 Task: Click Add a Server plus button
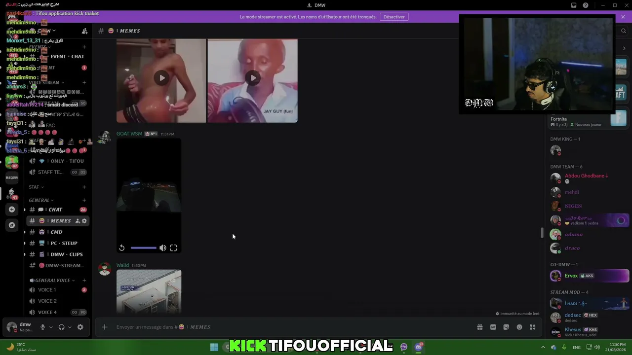[x=12, y=210]
